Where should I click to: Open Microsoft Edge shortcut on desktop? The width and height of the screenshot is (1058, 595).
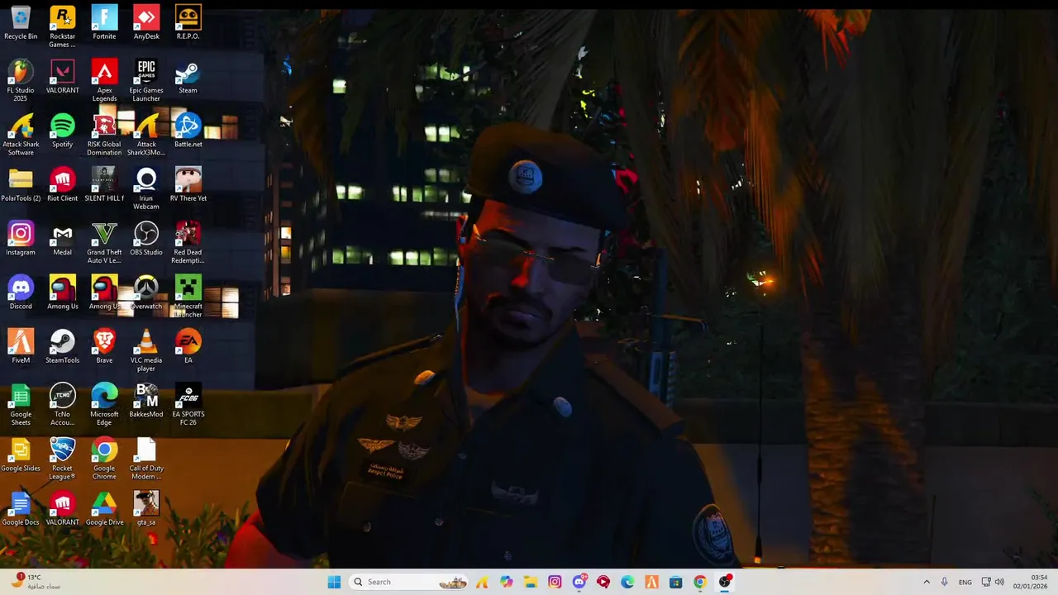pos(104,405)
